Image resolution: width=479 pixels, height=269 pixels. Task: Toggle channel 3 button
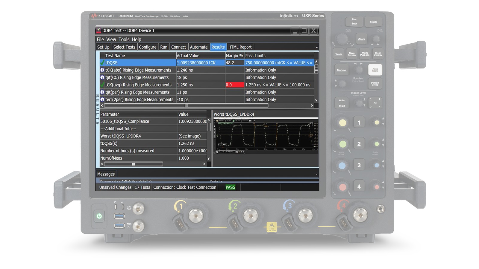(359, 165)
